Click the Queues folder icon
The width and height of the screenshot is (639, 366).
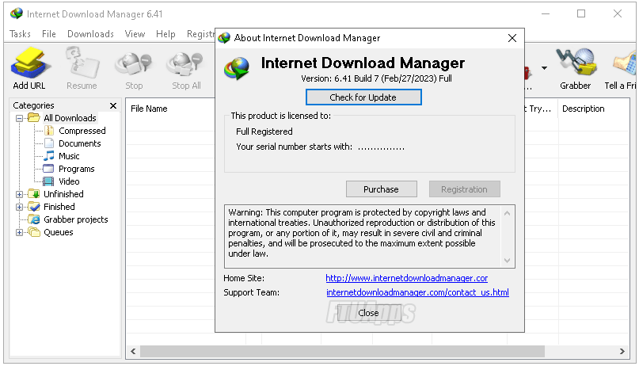coord(34,232)
